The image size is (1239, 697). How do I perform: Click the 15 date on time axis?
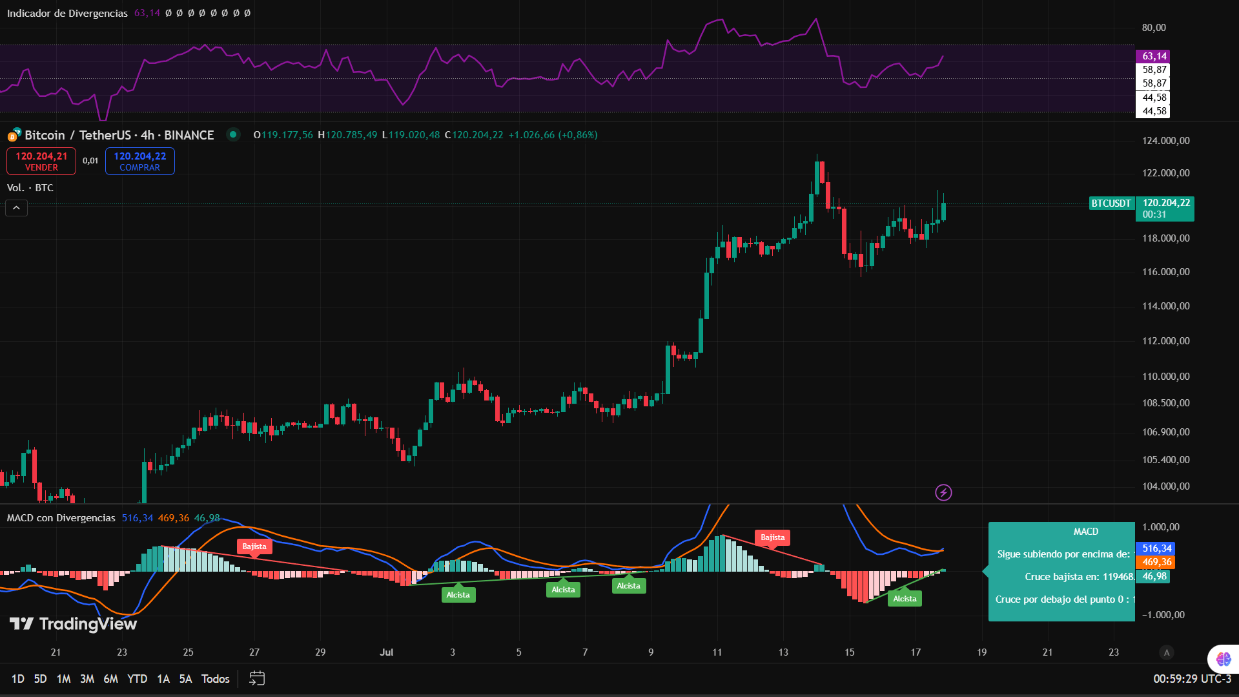pyautogui.click(x=850, y=652)
